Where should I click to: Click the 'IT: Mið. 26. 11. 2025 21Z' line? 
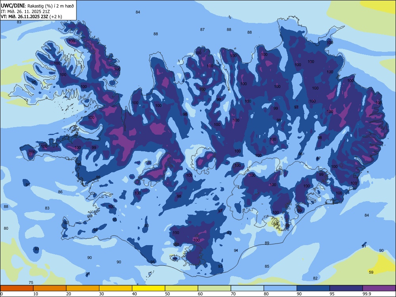tap(25, 11)
